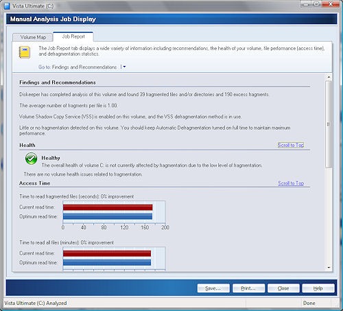Minimize the Vista Ultimate (C:) window
The image size is (343, 311).
click(306, 4)
